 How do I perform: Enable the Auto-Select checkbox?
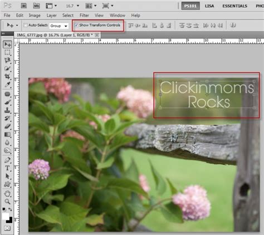pos(26,25)
